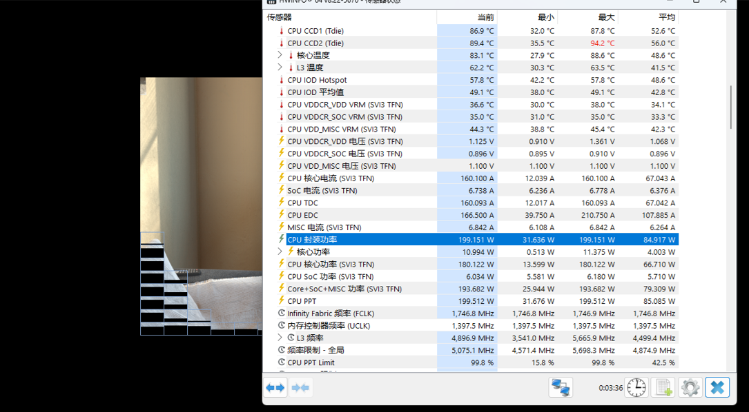This screenshot has width=749, height=412.
Task: Click the expand-columns blue arrows button
Action: click(275, 388)
